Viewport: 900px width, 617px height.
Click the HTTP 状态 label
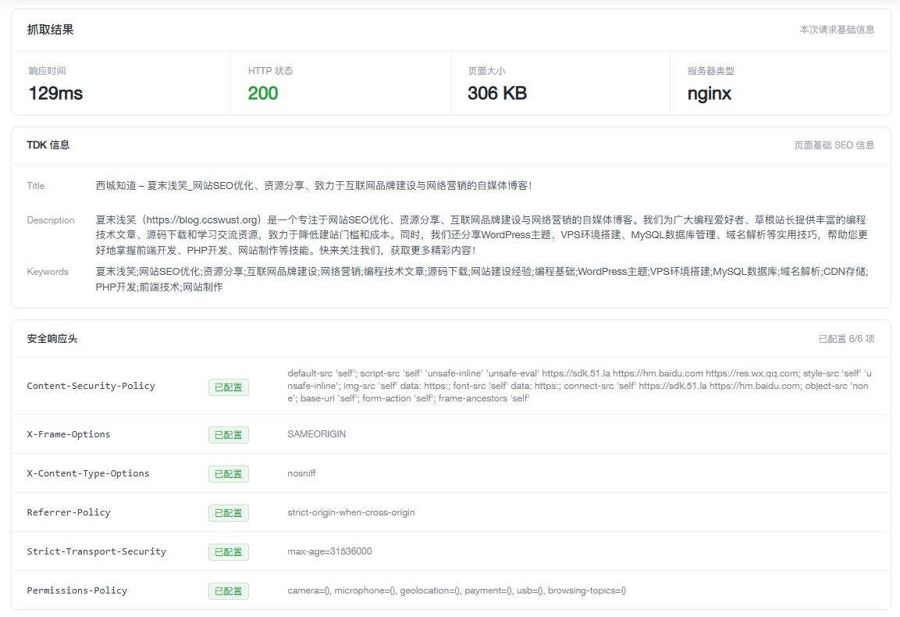click(x=270, y=70)
